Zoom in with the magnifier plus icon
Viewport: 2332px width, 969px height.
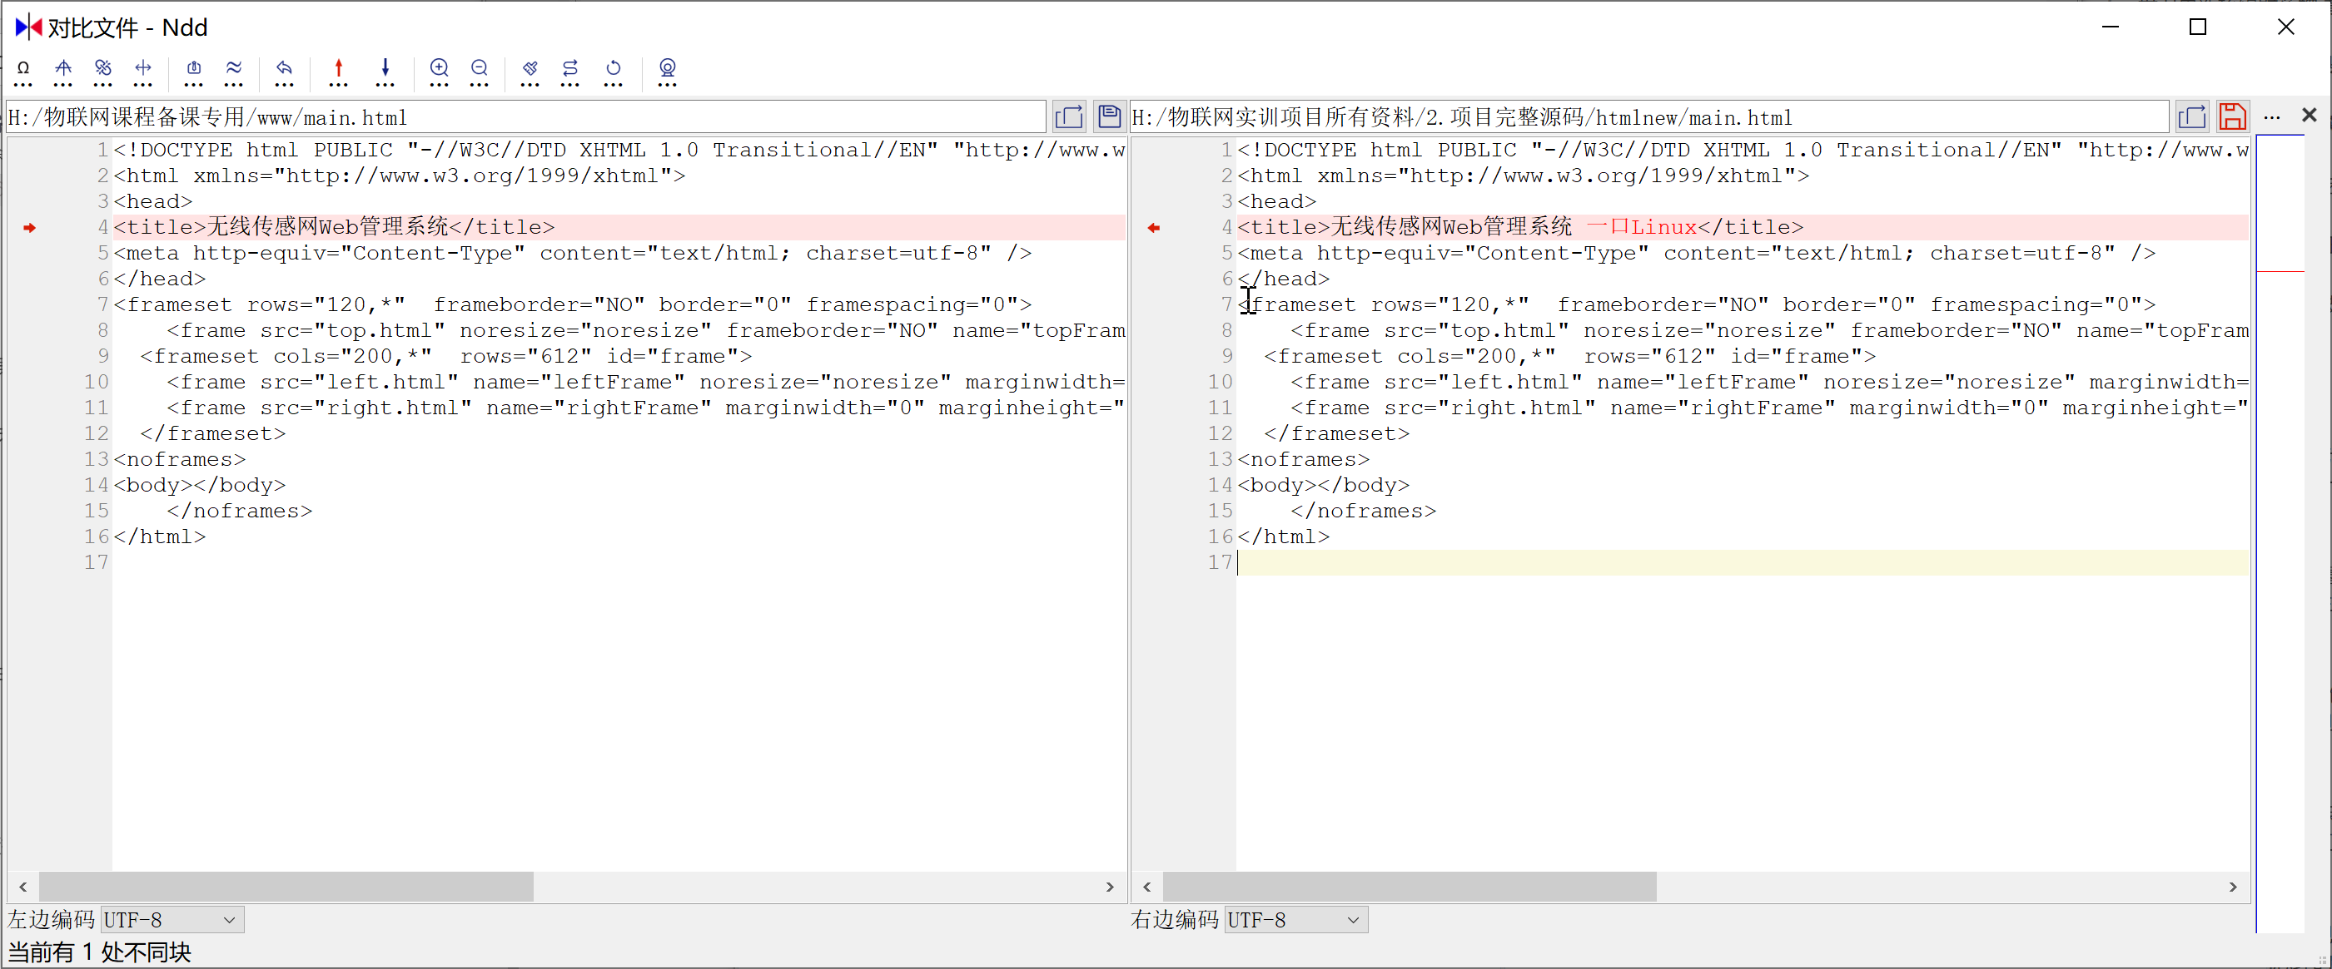pyautogui.click(x=439, y=69)
